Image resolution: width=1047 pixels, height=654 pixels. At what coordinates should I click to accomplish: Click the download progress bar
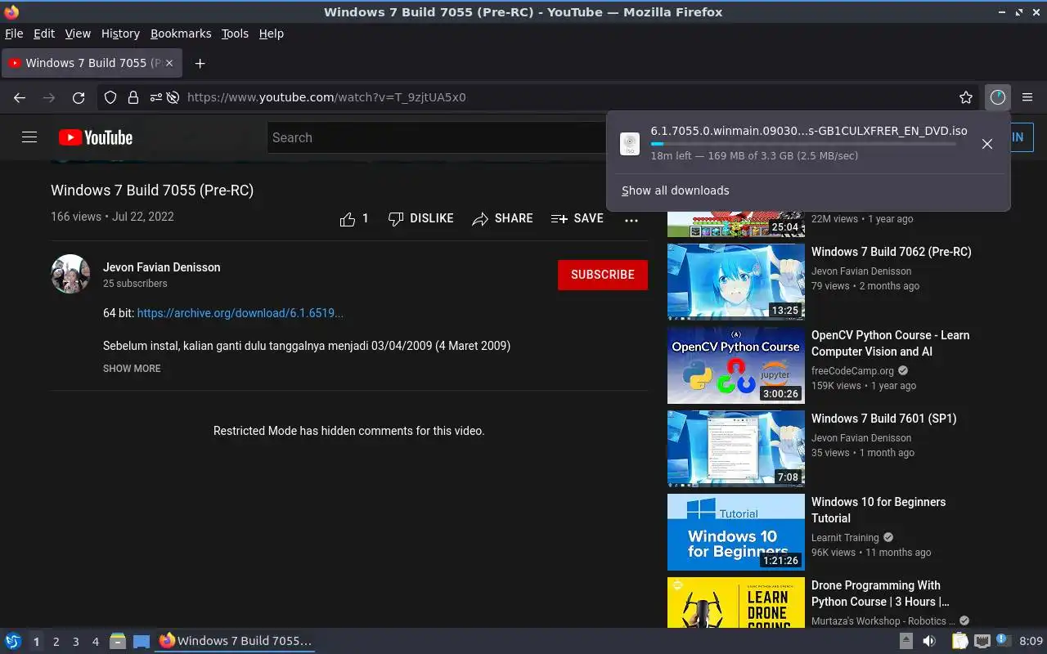803,144
